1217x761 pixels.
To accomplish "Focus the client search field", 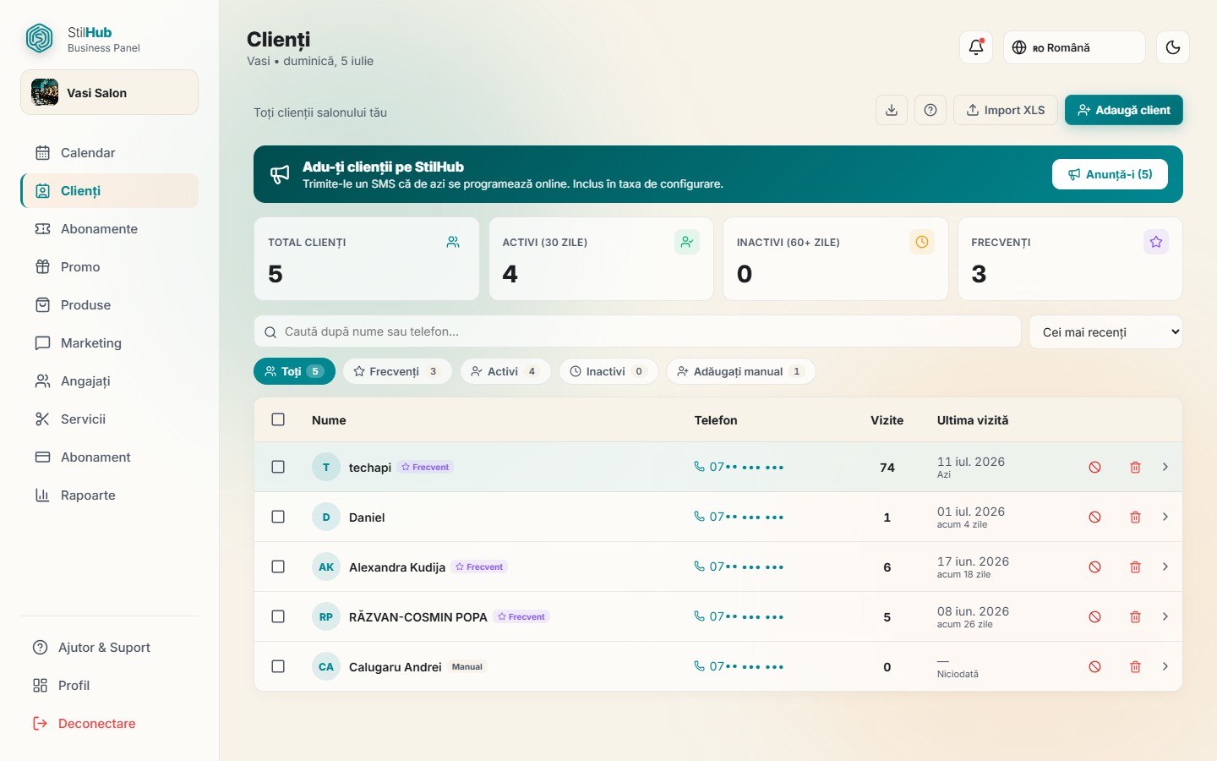I will tap(637, 331).
